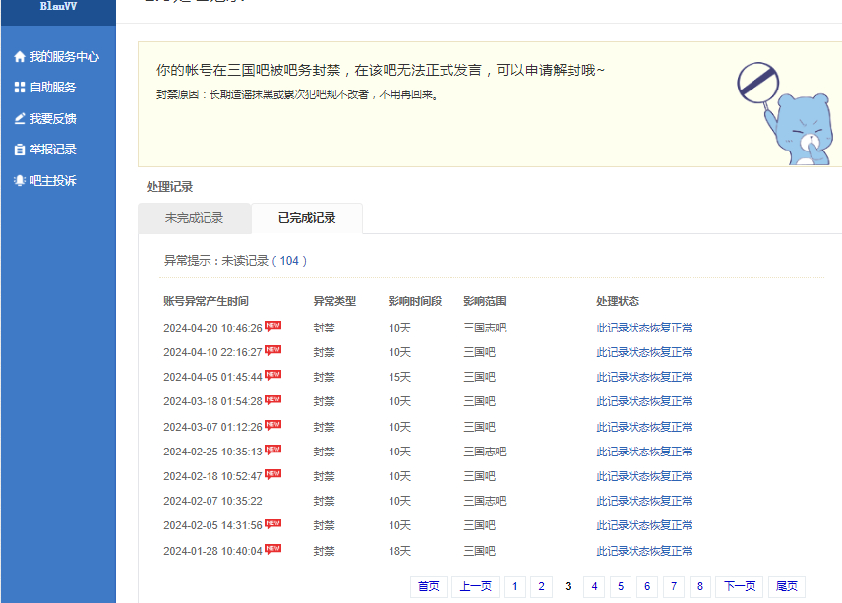Navigate to page 8 in pagination
Screen dimensions: 842x603
(x=699, y=586)
